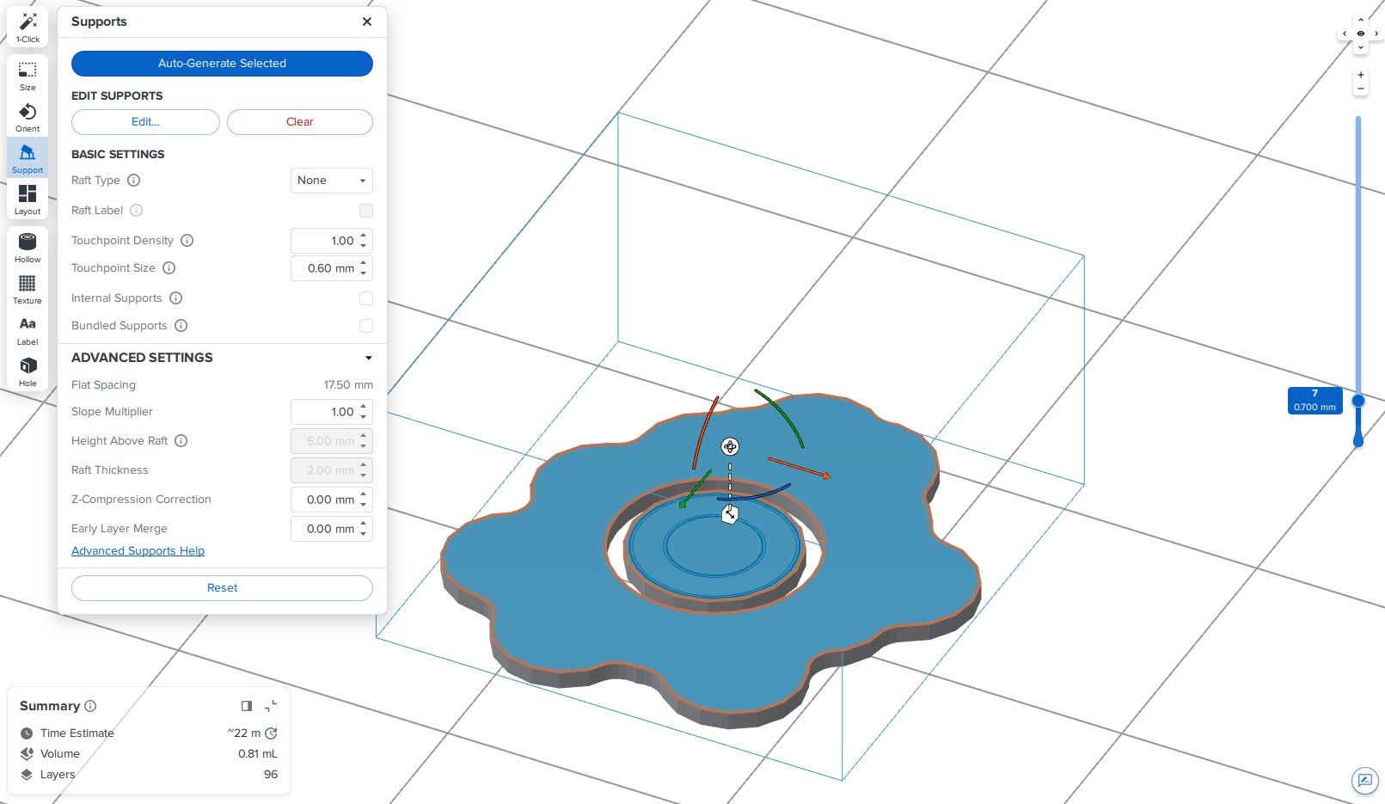Viewport: 1385px width, 804px height.
Task: Increase Touchpoint Density with stepper arrow
Action: 364,236
